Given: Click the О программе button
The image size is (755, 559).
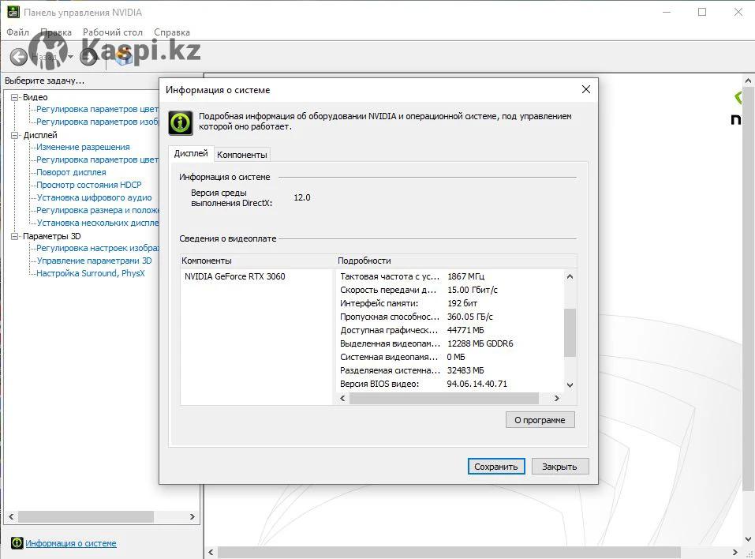Looking at the screenshot, I should point(540,420).
